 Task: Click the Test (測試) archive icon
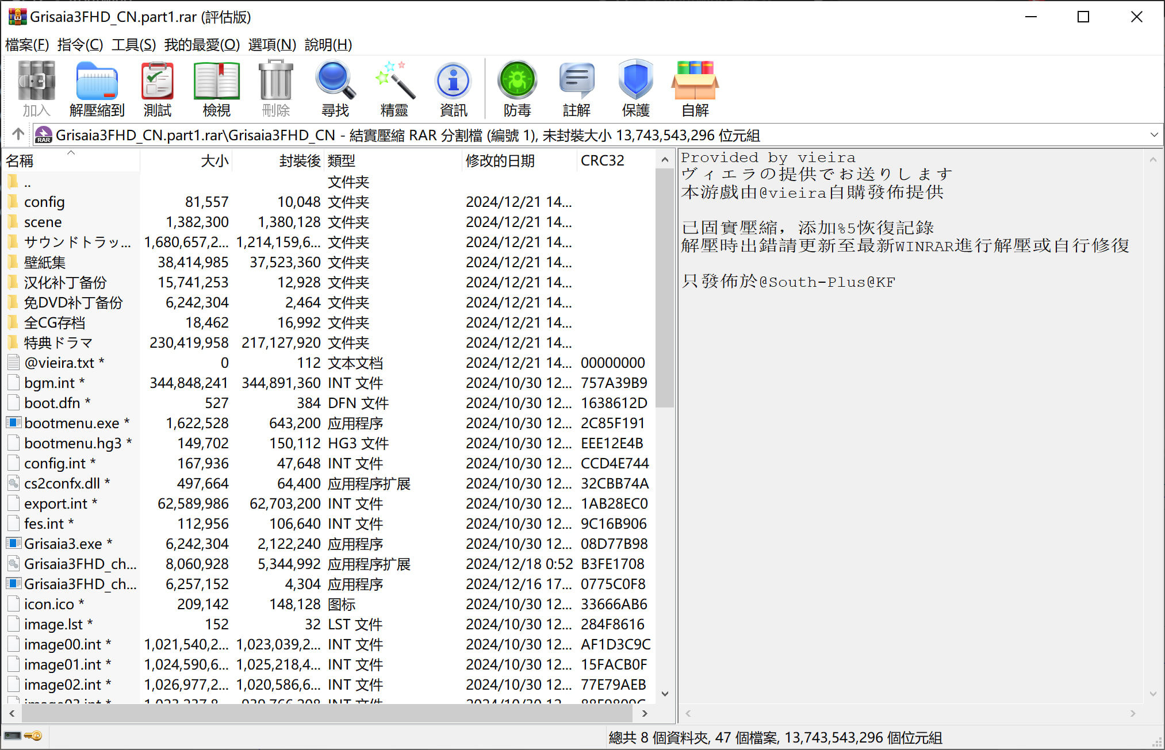[157, 88]
